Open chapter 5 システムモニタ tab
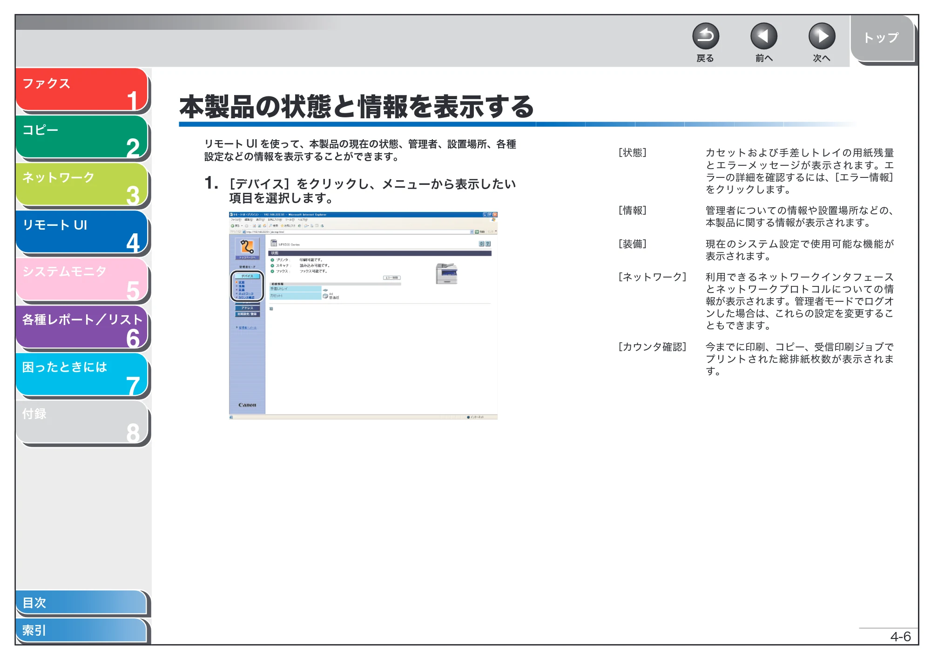 82,279
